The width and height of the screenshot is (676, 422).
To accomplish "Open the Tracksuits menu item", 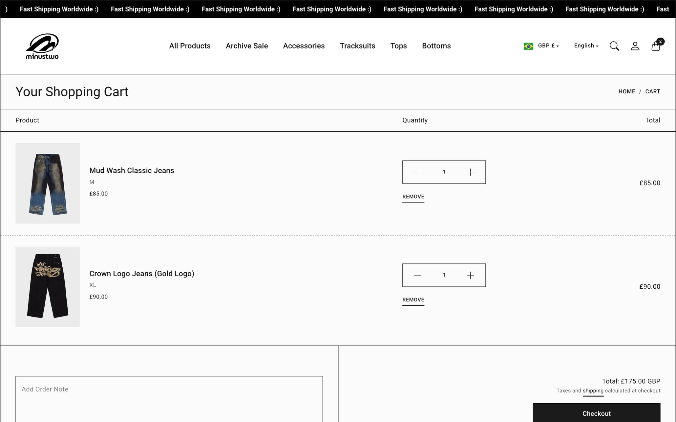I will (357, 46).
